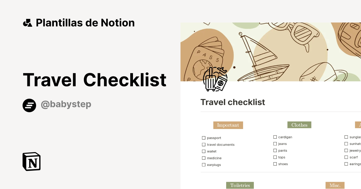Check the passport checkbox
Screen dimensions: 361x189
[204, 138]
